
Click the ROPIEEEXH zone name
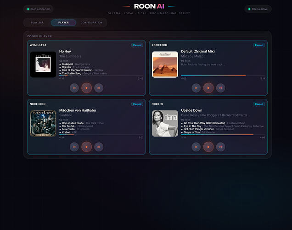click(159, 45)
